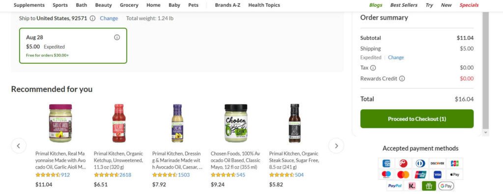Open the Tax info icon
The width and height of the screenshot is (503, 194).
(x=373, y=68)
